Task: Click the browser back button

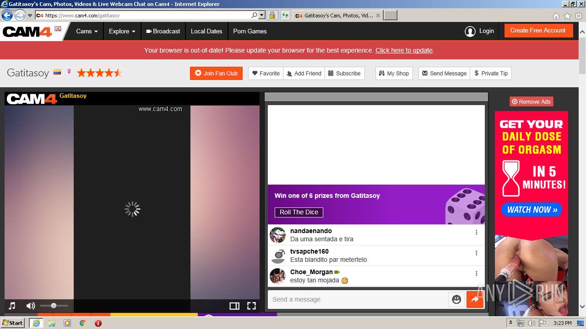Action: point(7,16)
